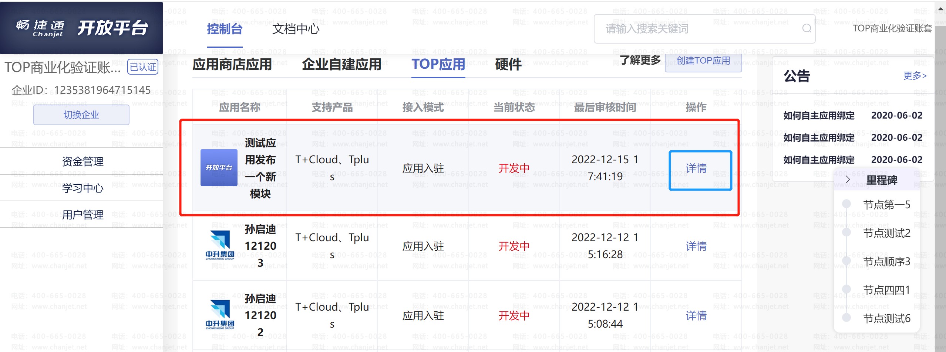
Task: Click the 接入模式 column header
Action: (423, 107)
